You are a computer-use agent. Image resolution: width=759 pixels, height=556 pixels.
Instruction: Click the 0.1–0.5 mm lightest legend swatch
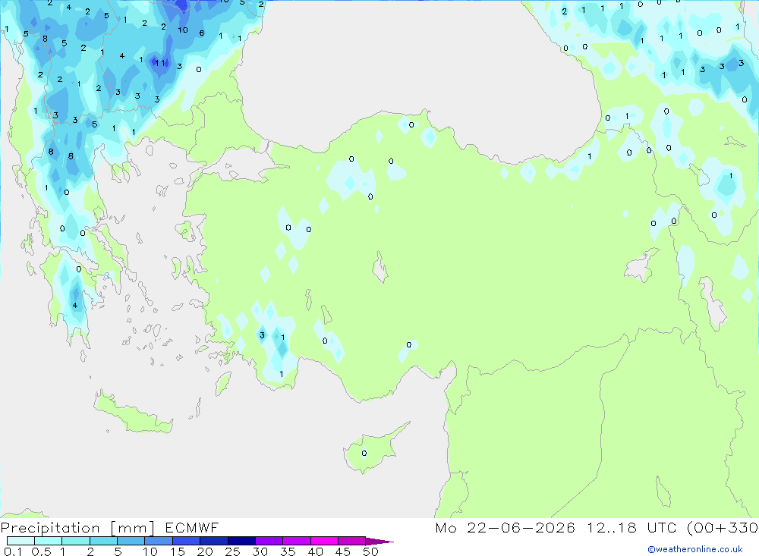click(x=20, y=541)
